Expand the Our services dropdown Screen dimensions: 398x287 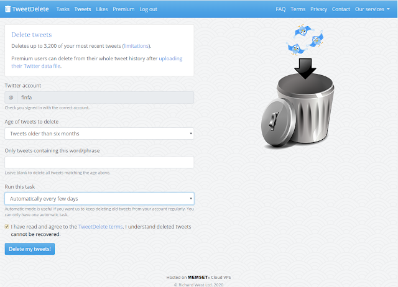tap(372, 9)
